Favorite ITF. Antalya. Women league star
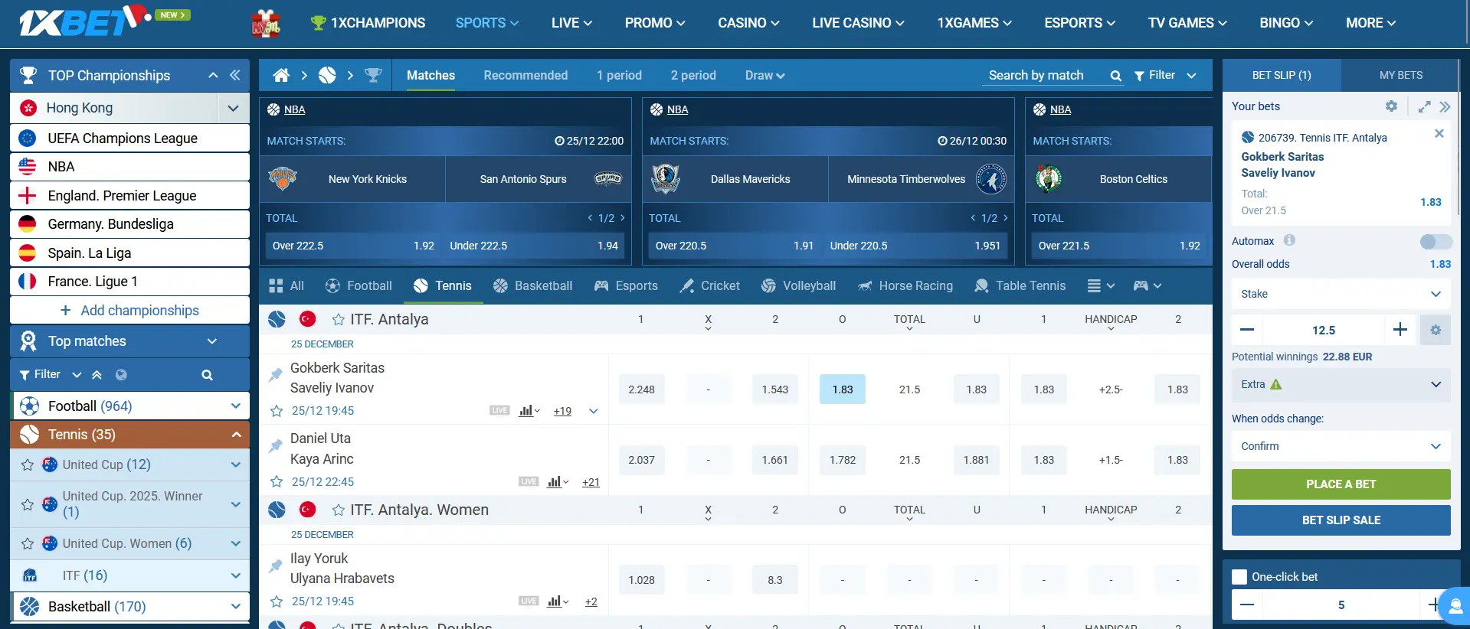The height and width of the screenshot is (629, 1470). (338, 510)
